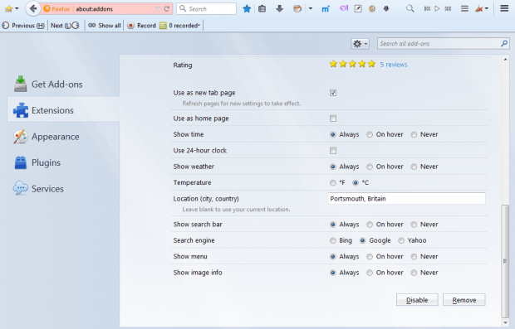This screenshot has height=329, width=515.
Task: Click the star bookmarks menu icon at far left
Action: pos(8,9)
